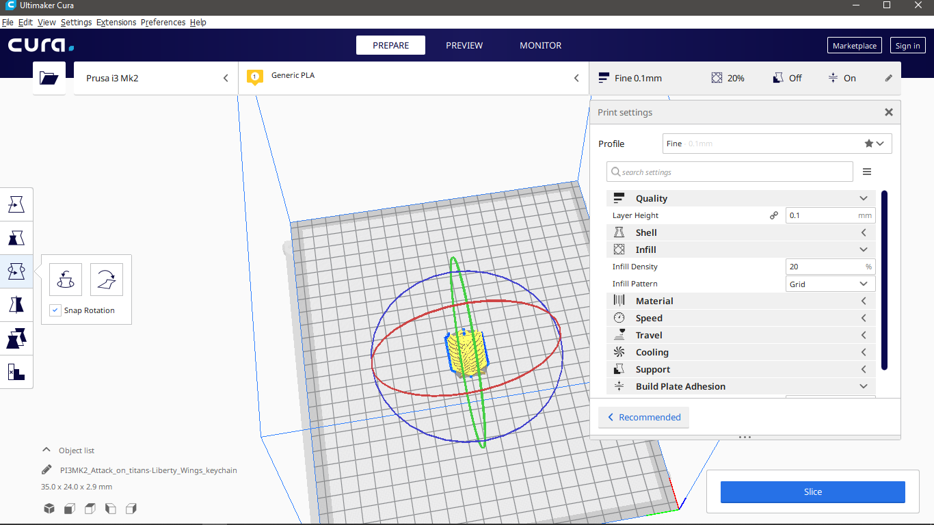Click the front view cube icon

pyautogui.click(x=70, y=508)
